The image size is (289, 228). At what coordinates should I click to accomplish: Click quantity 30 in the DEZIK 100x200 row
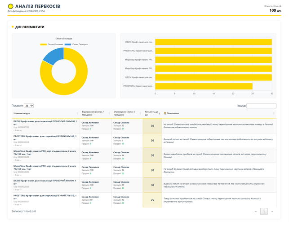click(x=152, y=126)
